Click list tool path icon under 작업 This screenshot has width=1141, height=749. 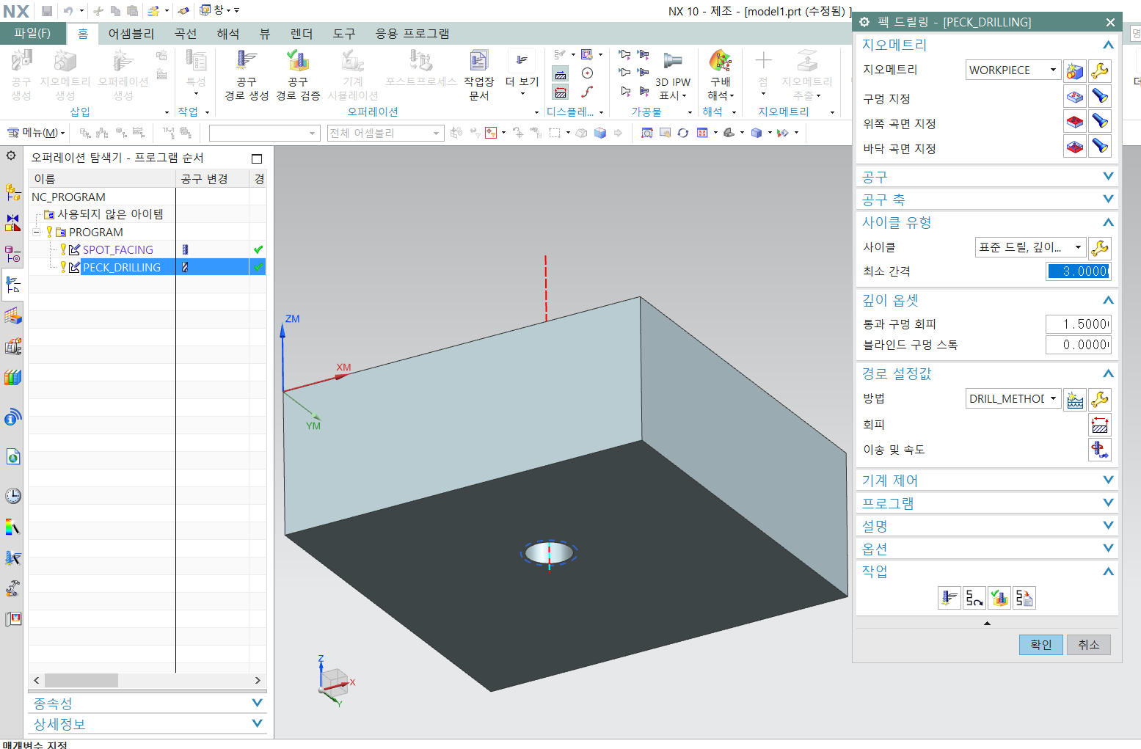(1024, 598)
